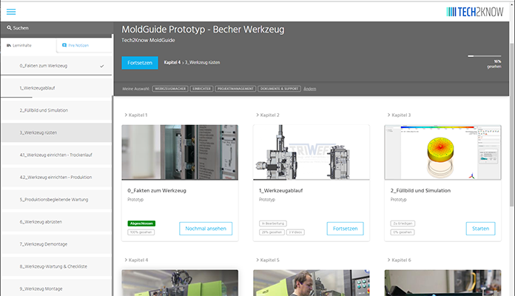515x296 pixels.
Task: Click the Suchen search field
Action: tap(57, 28)
